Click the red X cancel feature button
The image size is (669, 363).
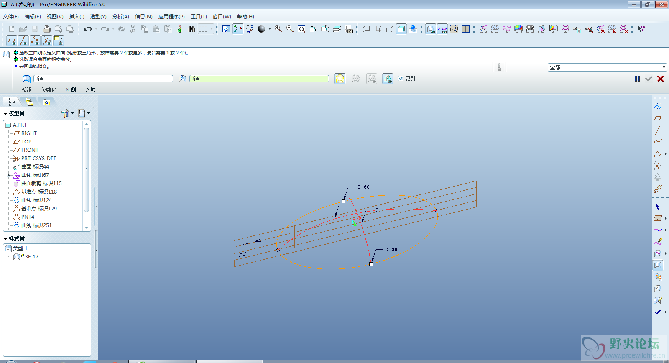pyautogui.click(x=661, y=79)
